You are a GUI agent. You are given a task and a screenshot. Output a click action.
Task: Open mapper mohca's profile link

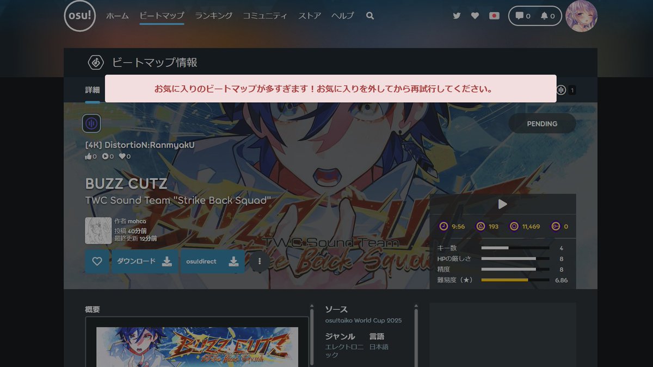[137, 221]
